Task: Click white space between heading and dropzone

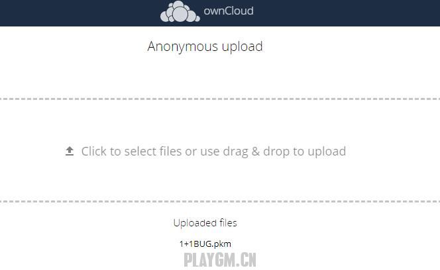Action: click(x=220, y=75)
